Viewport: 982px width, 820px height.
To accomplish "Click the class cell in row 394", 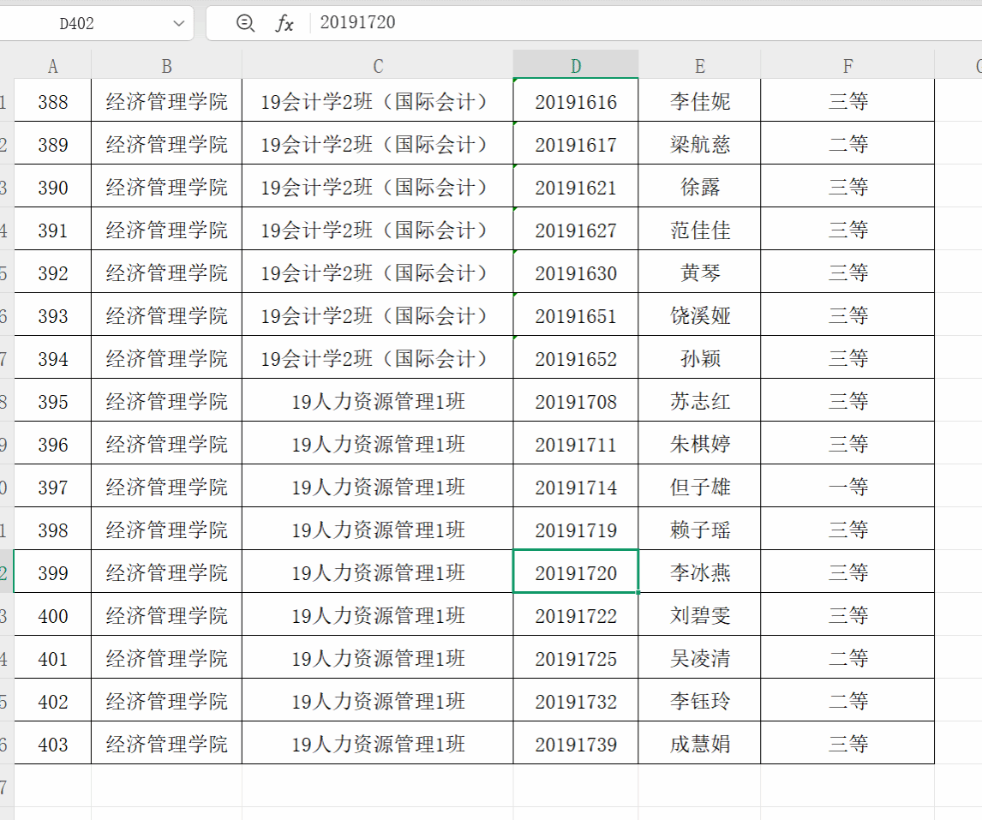I will pos(378,359).
